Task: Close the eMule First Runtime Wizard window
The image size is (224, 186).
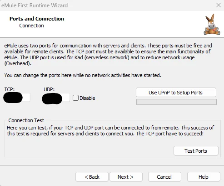Action: (x=219, y=5)
